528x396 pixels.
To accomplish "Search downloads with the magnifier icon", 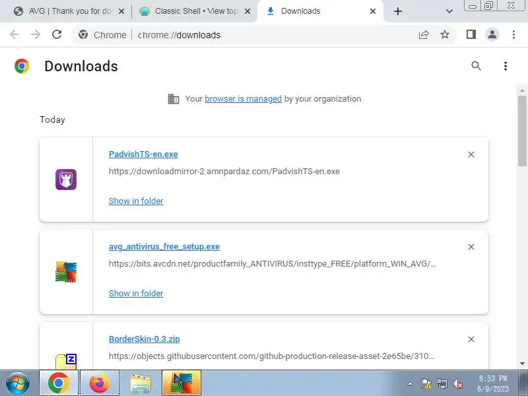I will [476, 66].
